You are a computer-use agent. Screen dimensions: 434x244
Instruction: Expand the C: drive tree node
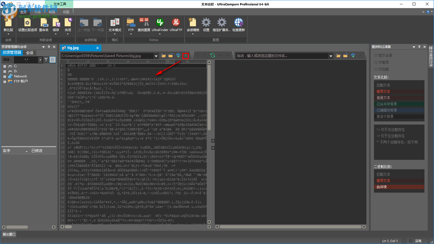click(x=5, y=66)
